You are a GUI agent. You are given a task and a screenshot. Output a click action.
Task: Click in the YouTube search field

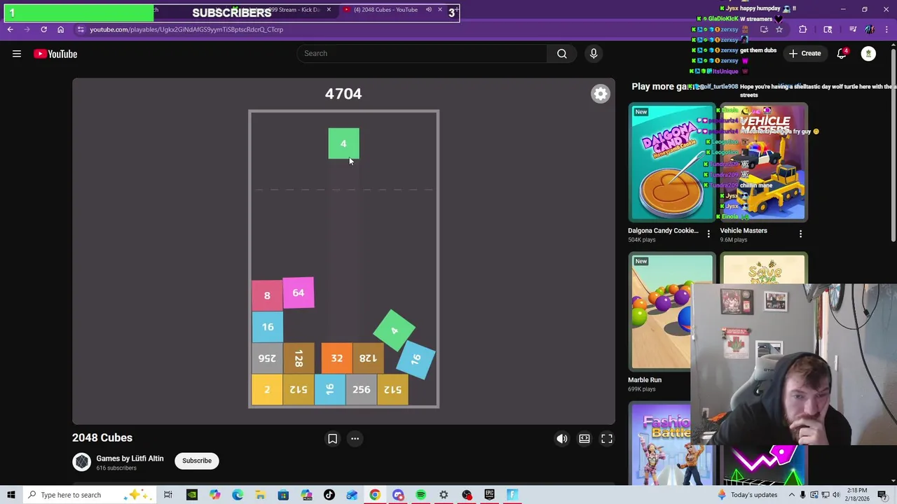tap(422, 53)
